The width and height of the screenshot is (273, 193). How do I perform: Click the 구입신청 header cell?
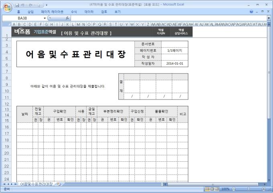click(x=137, y=112)
